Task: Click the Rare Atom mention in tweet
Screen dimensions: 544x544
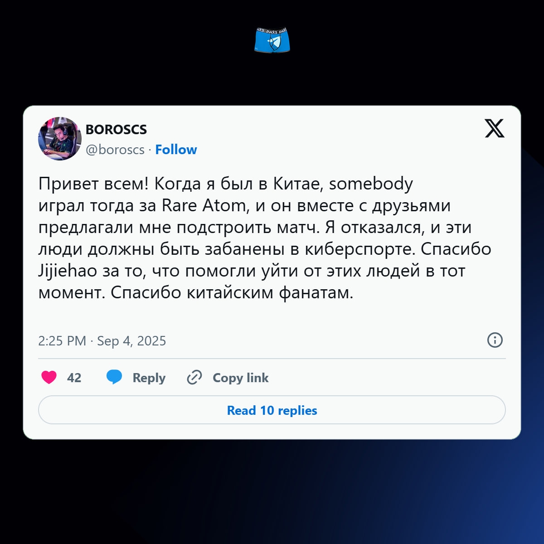Action: 204,206
